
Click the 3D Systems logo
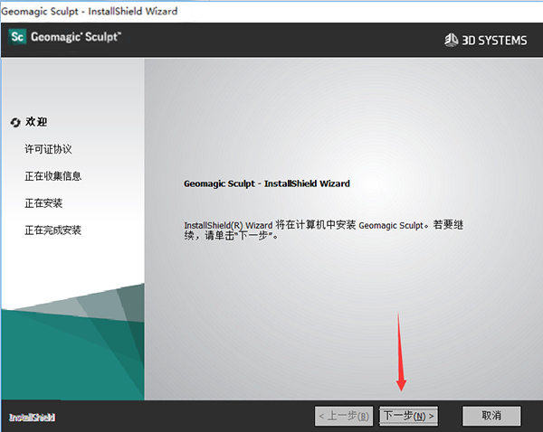pos(485,40)
